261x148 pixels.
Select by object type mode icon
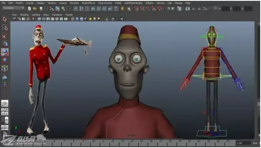(57, 8)
